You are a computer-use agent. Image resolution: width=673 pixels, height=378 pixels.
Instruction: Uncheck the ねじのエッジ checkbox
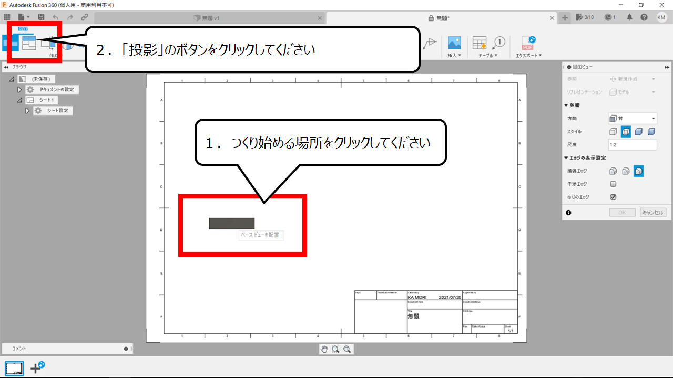tap(613, 197)
